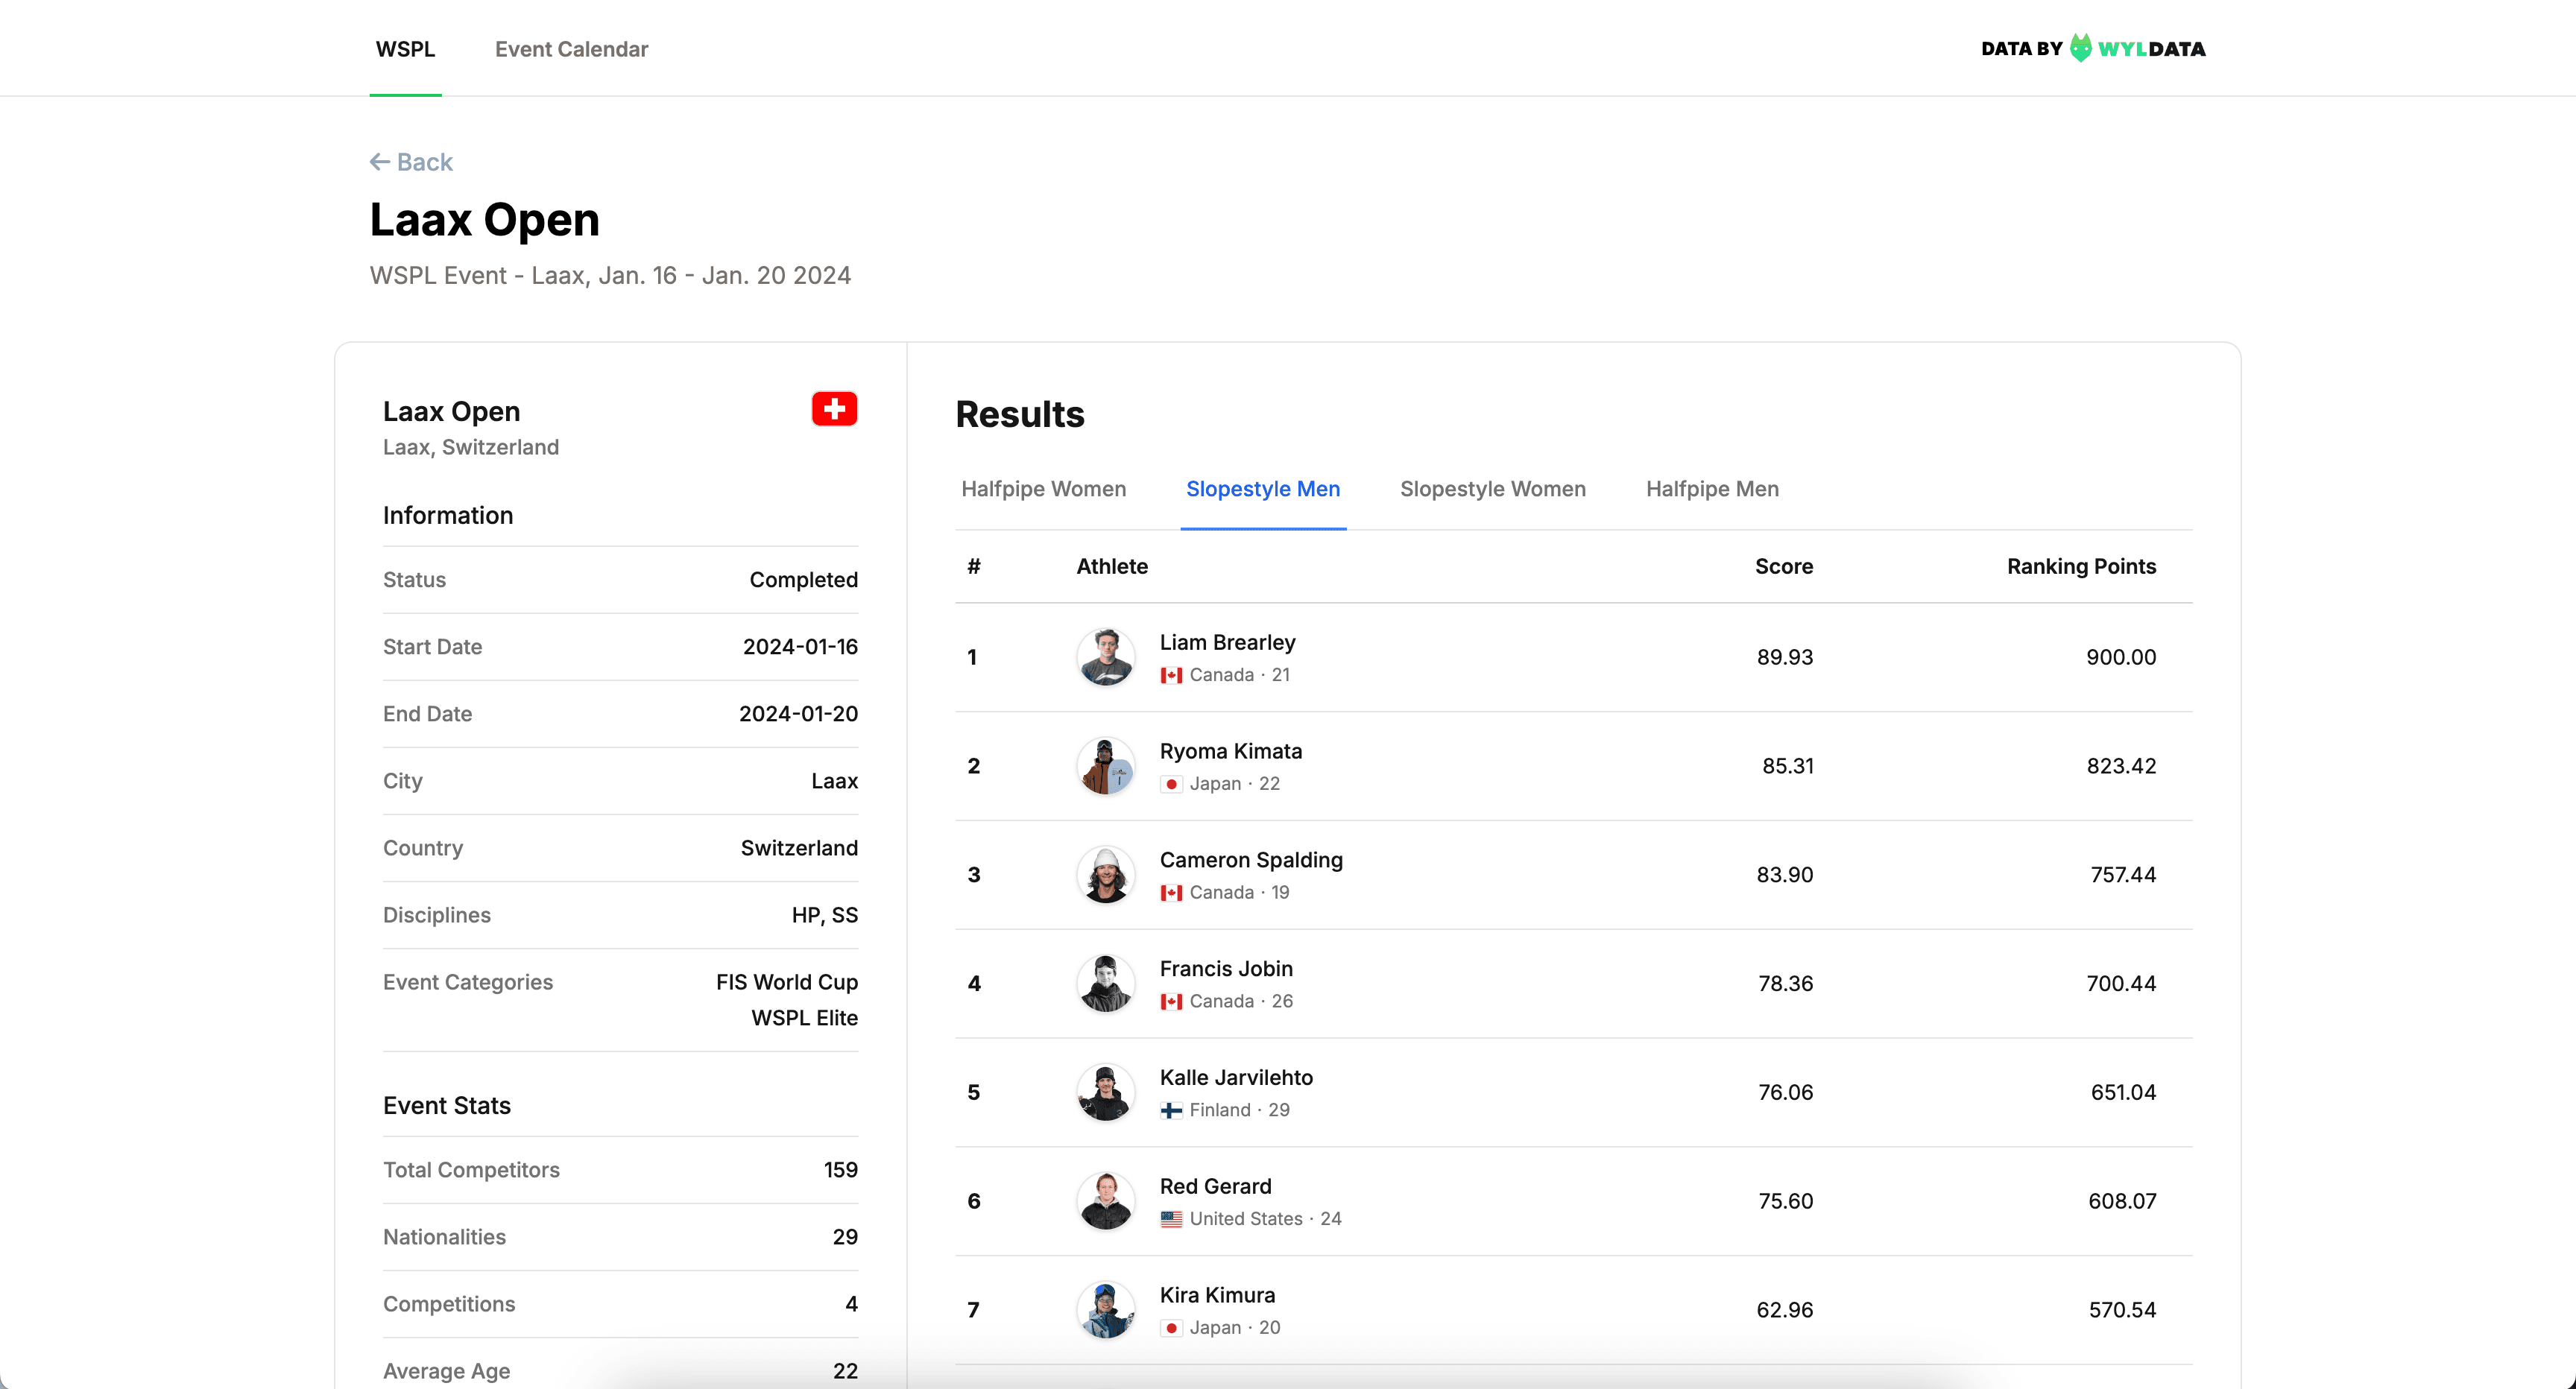2576x1389 pixels.
Task: Open Red Gerard athlete name
Action: [1215, 1186]
